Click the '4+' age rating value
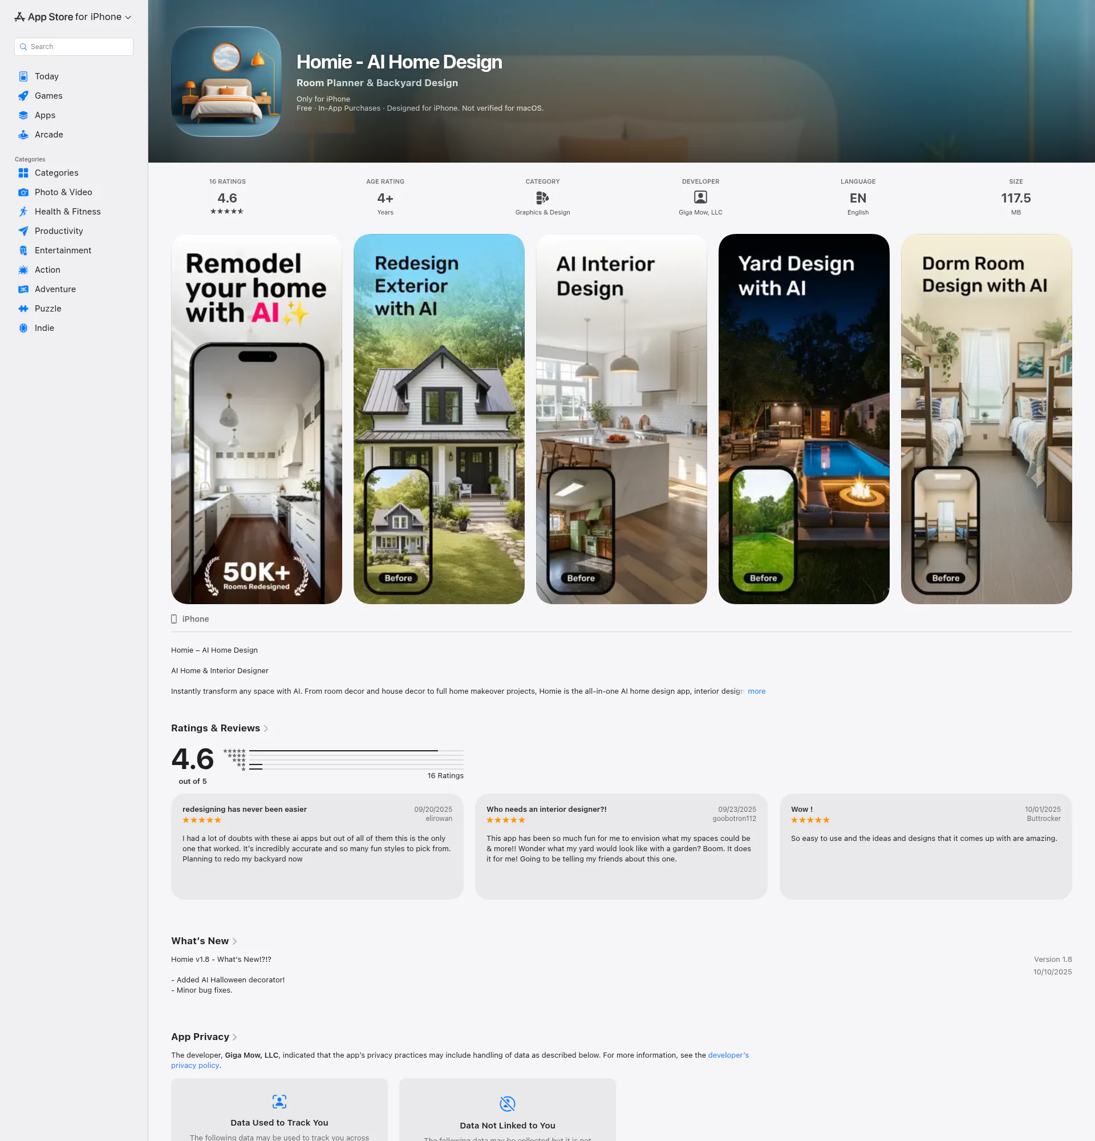Viewport: 1095px width, 1141px height. coord(385,198)
